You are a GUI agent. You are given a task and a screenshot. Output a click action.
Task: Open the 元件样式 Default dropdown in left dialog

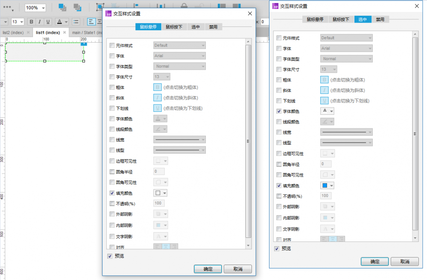pyautogui.click(x=179, y=45)
